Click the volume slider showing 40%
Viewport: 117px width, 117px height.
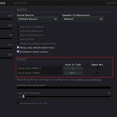6,29
